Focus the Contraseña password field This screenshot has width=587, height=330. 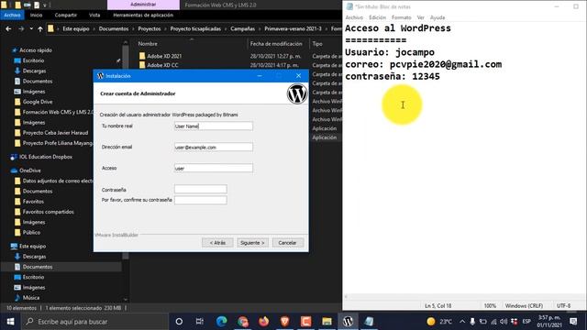[x=201, y=190]
